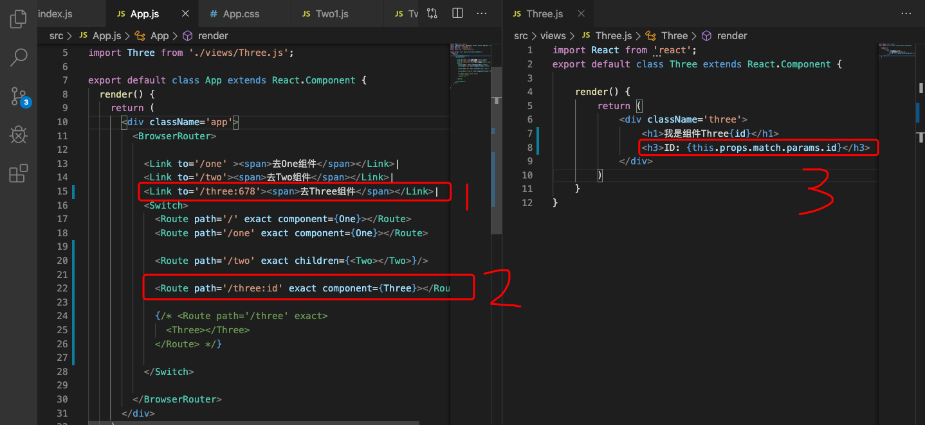Open Source Control view with 3 changes
The width and height of the screenshot is (925, 425).
click(x=19, y=96)
